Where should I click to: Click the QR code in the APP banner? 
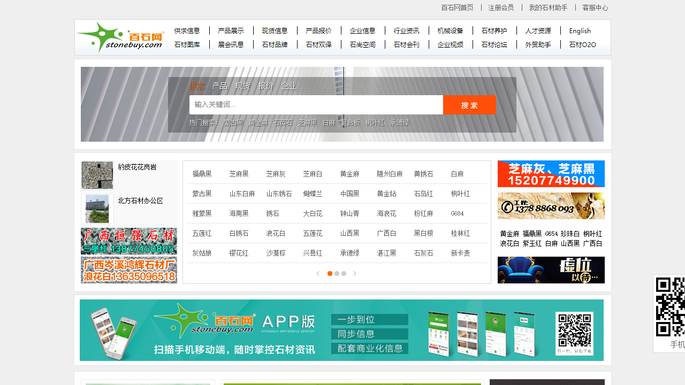pyautogui.click(x=574, y=333)
